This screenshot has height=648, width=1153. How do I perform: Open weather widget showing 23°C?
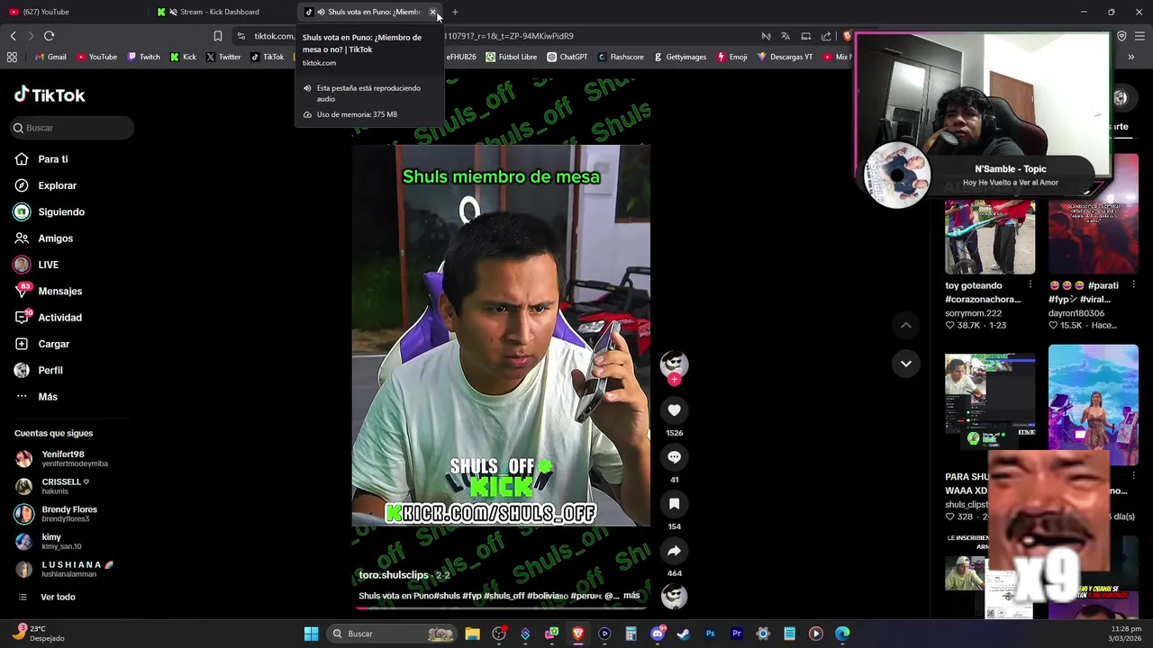pos(40,634)
